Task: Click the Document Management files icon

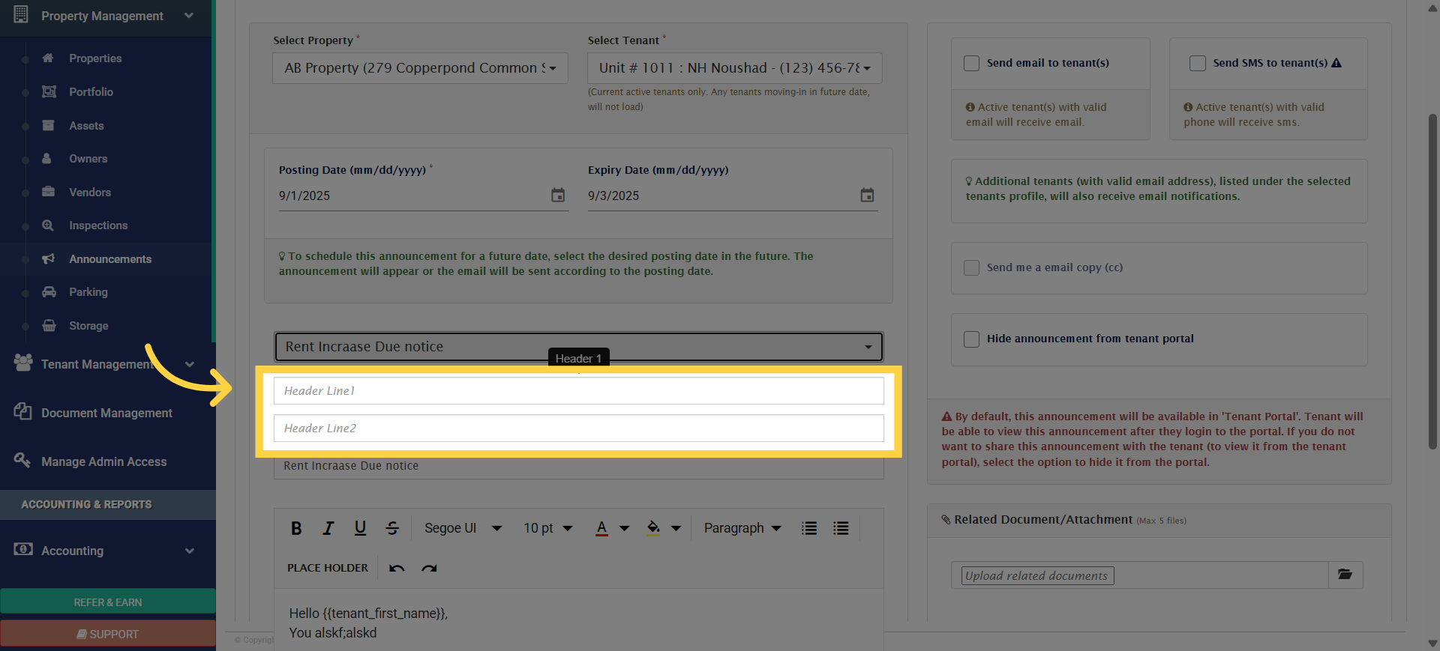Action: (x=22, y=411)
